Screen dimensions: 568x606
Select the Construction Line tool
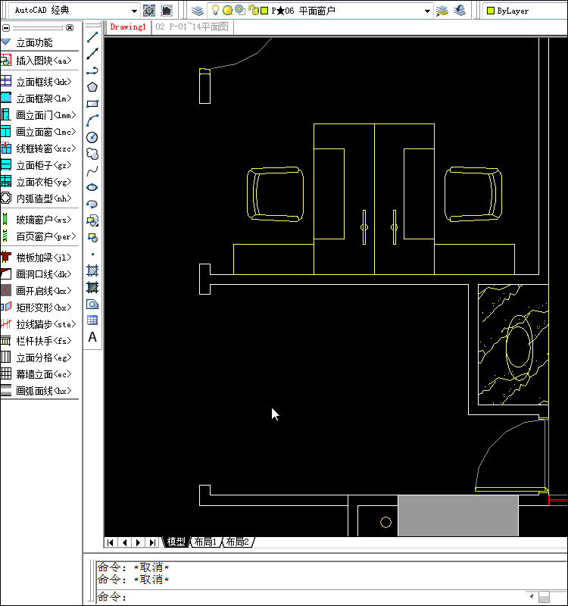point(92,54)
